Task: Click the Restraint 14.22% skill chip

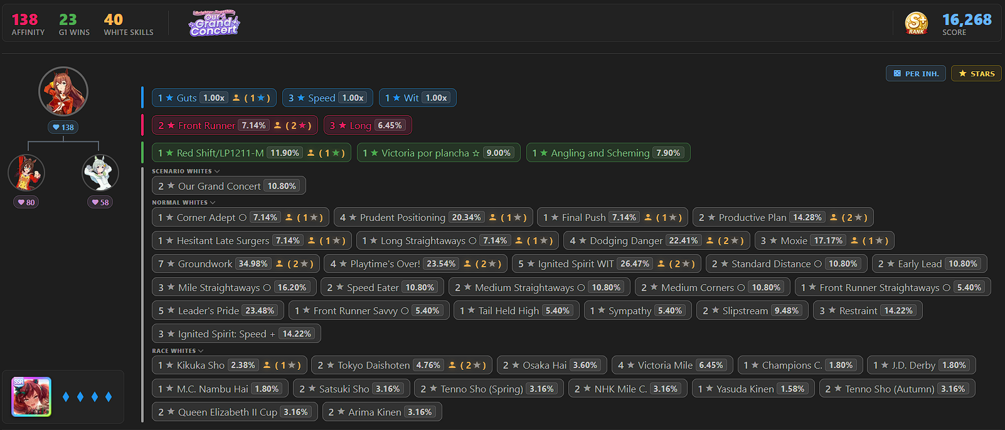Action: (x=868, y=310)
